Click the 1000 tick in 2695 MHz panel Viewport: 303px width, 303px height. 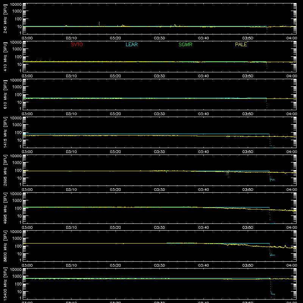(x=17, y=163)
